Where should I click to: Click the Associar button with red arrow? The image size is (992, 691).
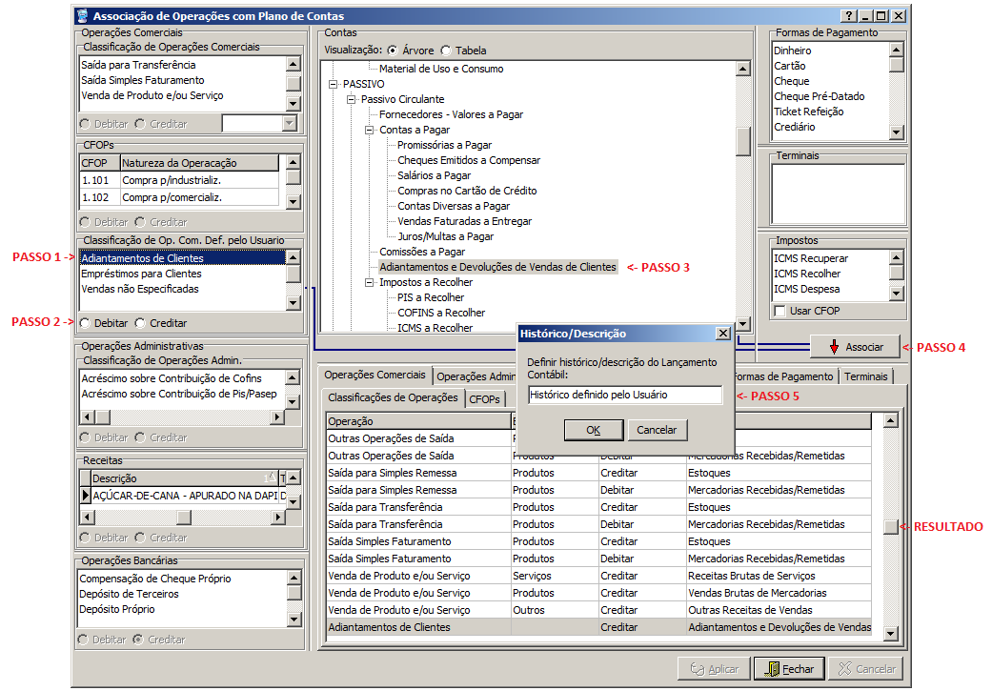(855, 347)
